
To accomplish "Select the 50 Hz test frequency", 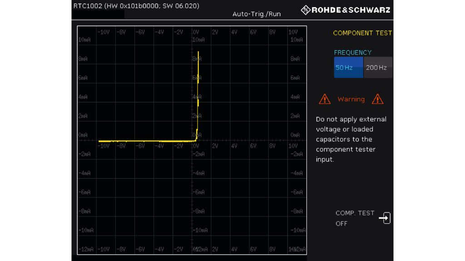I will (x=348, y=68).
